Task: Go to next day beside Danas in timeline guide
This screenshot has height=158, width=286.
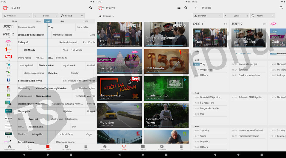Action: click(57, 16)
